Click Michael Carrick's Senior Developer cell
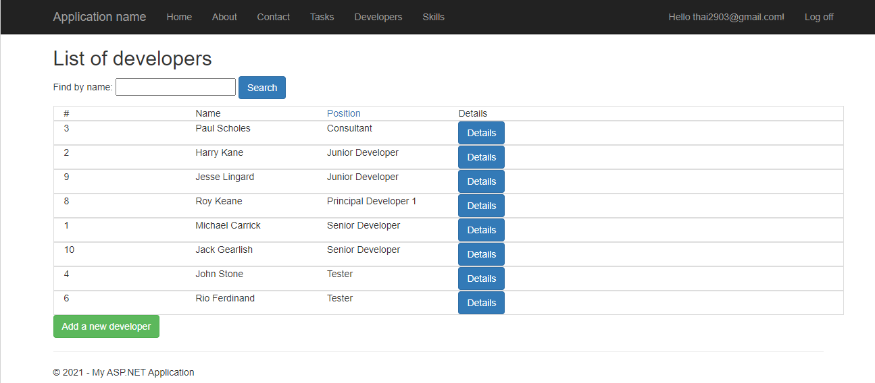This screenshot has height=383, width=875. pyautogui.click(x=364, y=225)
